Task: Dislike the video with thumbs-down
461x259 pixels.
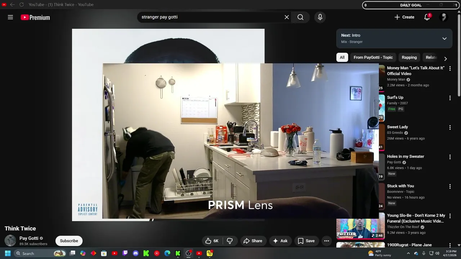Action: click(x=230, y=241)
